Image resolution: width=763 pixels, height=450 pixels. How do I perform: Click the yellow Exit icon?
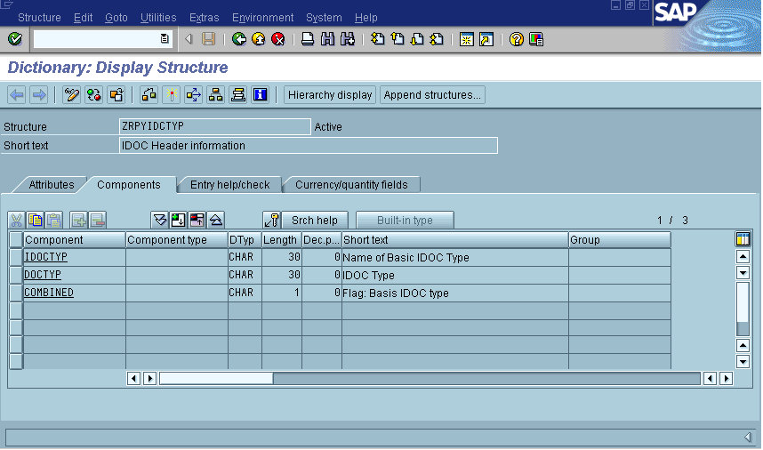pos(259,39)
